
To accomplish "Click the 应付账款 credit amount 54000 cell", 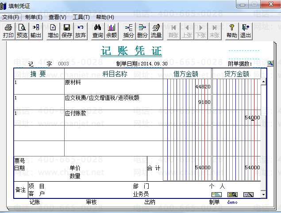I will [236, 117].
